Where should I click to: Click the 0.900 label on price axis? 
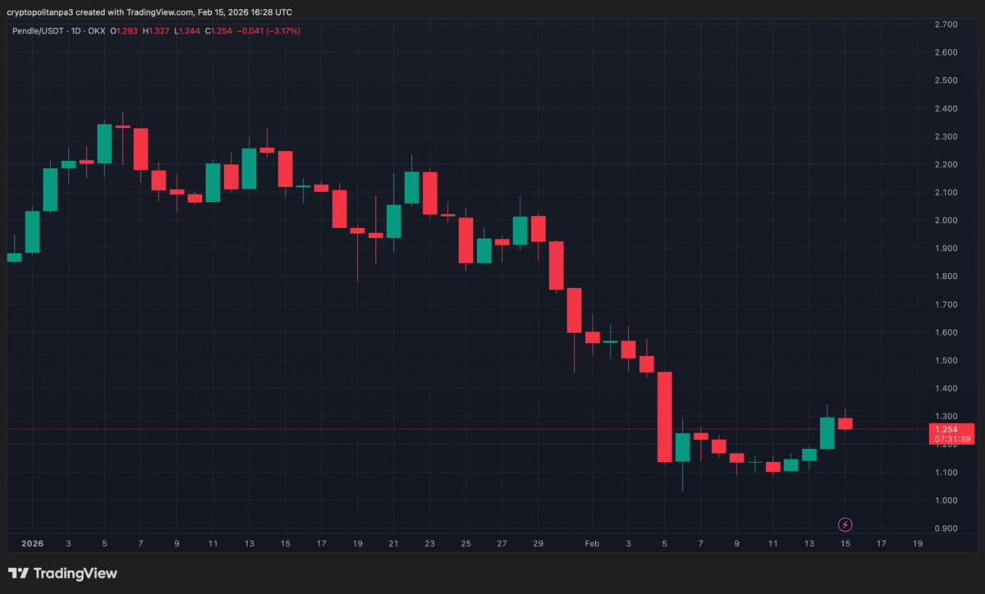946,528
